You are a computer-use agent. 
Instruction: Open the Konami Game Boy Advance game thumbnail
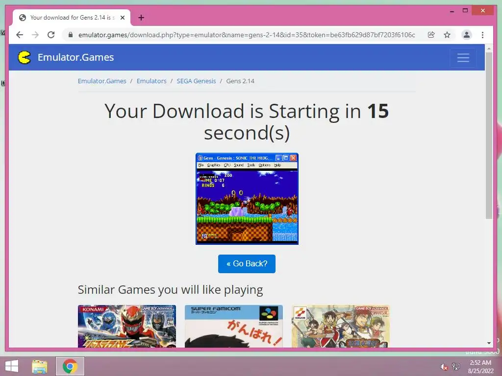coord(127,326)
